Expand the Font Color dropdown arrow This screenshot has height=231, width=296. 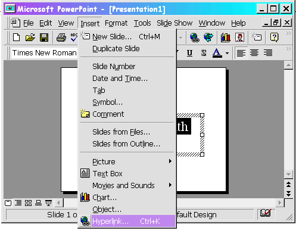click(x=227, y=53)
